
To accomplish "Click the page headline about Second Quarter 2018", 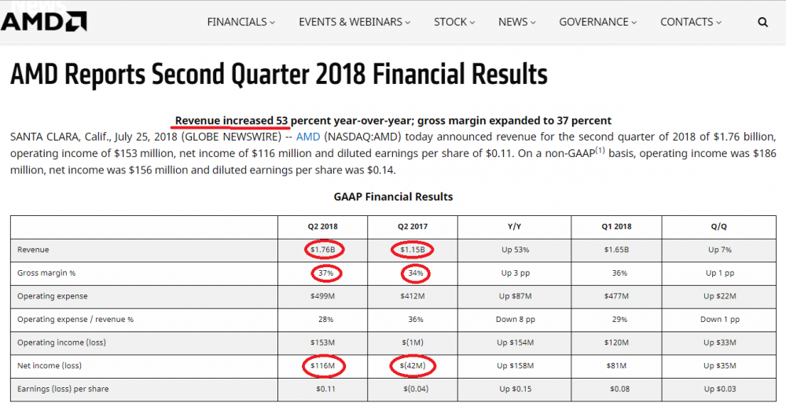I will (278, 75).
